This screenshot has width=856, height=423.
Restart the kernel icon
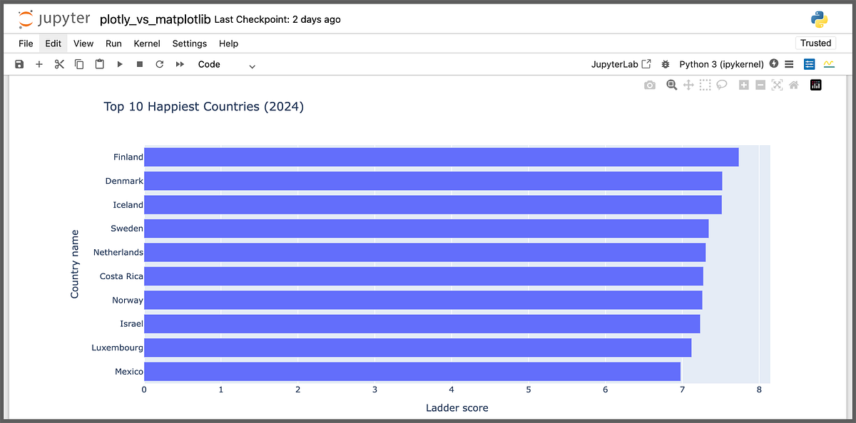pyautogui.click(x=160, y=64)
